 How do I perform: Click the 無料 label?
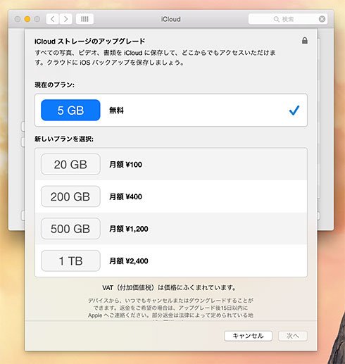tap(116, 111)
